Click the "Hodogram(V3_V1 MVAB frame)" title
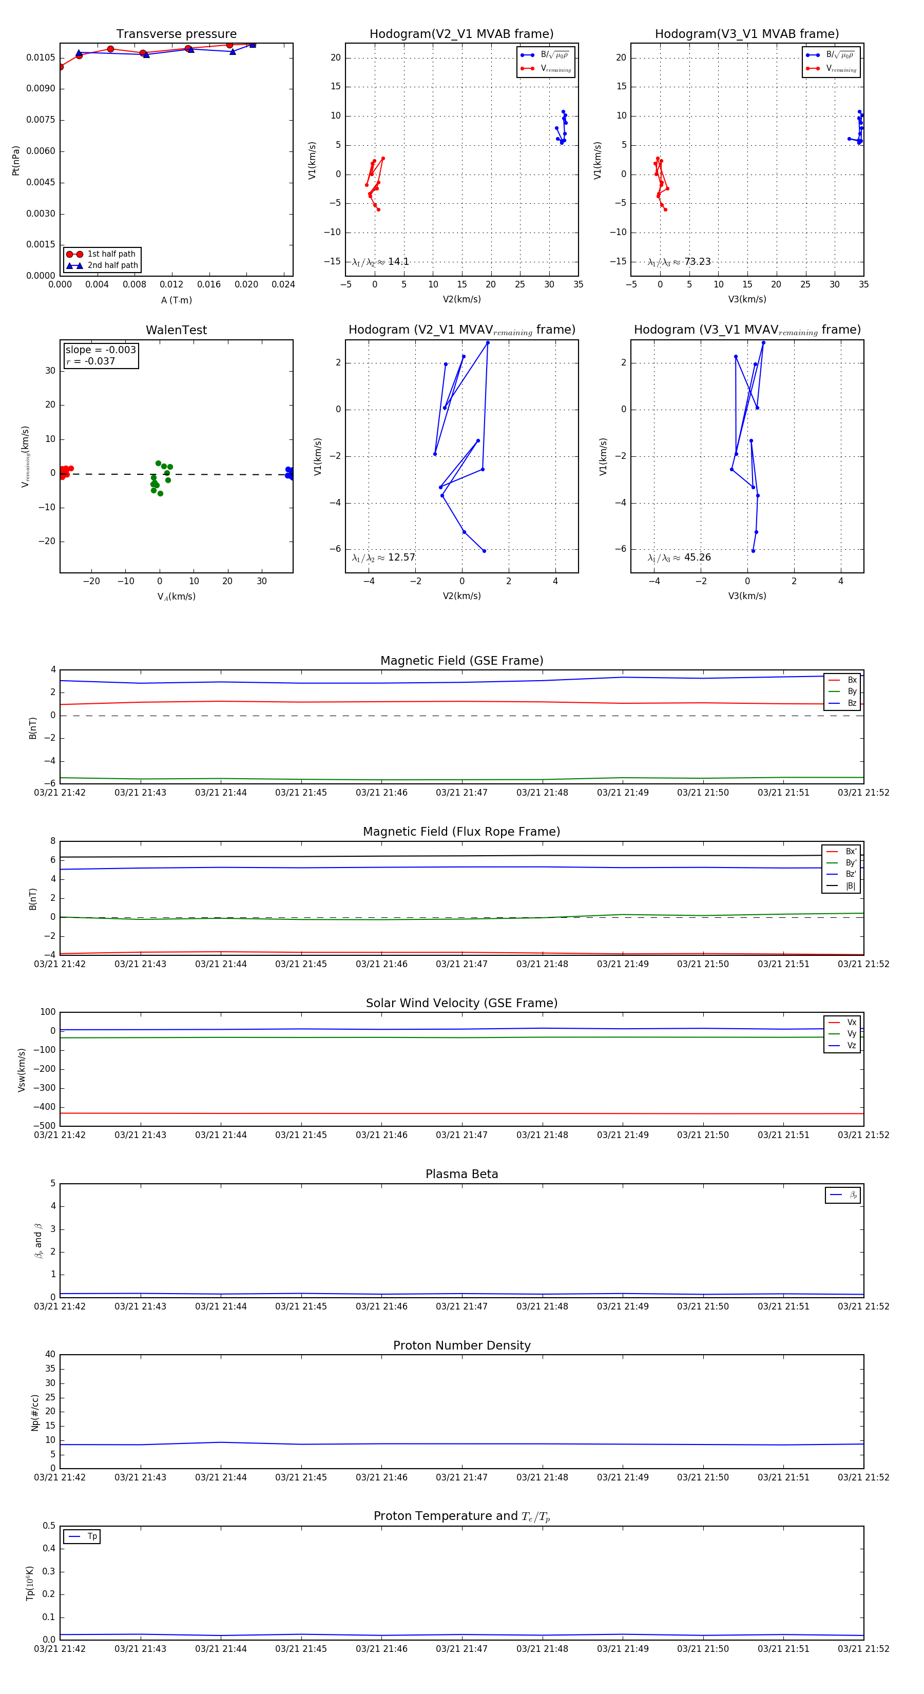Screen dimensions: 924x1694 tap(747, 34)
